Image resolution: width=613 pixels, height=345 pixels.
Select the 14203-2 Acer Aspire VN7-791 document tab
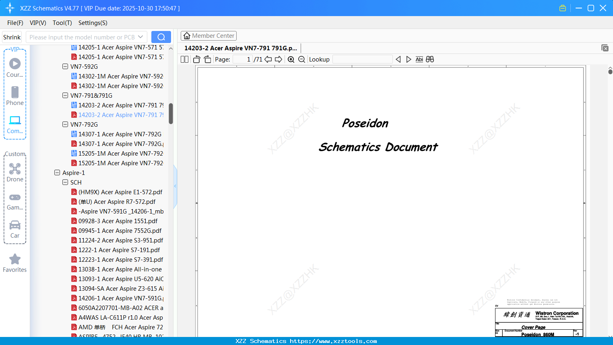240,48
